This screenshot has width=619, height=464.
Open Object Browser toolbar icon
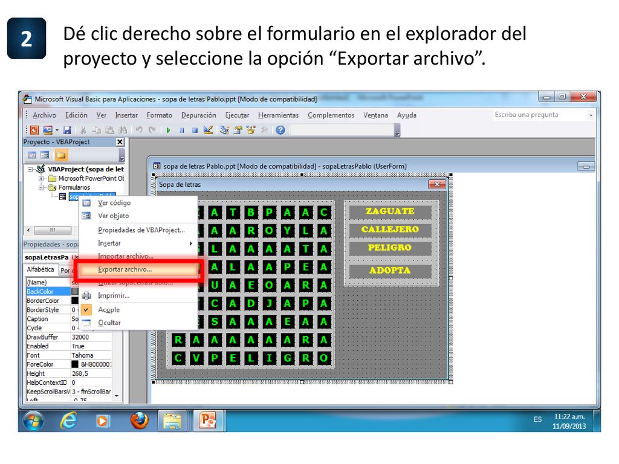pyautogui.click(x=251, y=130)
